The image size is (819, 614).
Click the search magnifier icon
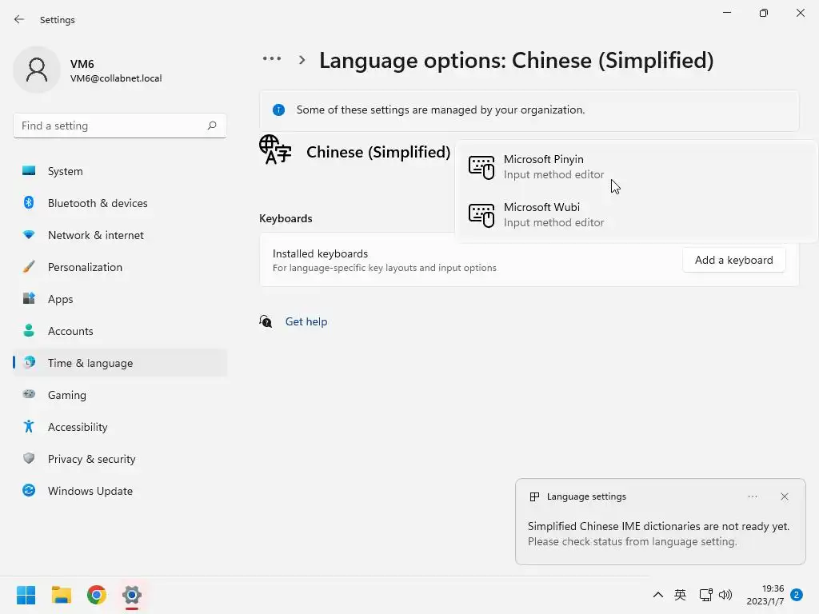click(x=211, y=126)
